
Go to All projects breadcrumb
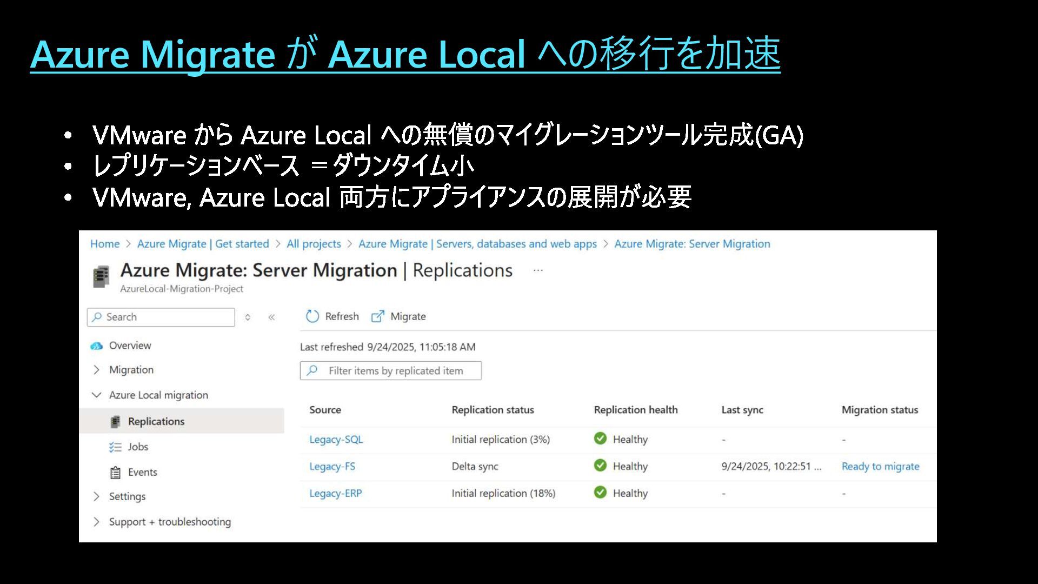[x=314, y=244]
